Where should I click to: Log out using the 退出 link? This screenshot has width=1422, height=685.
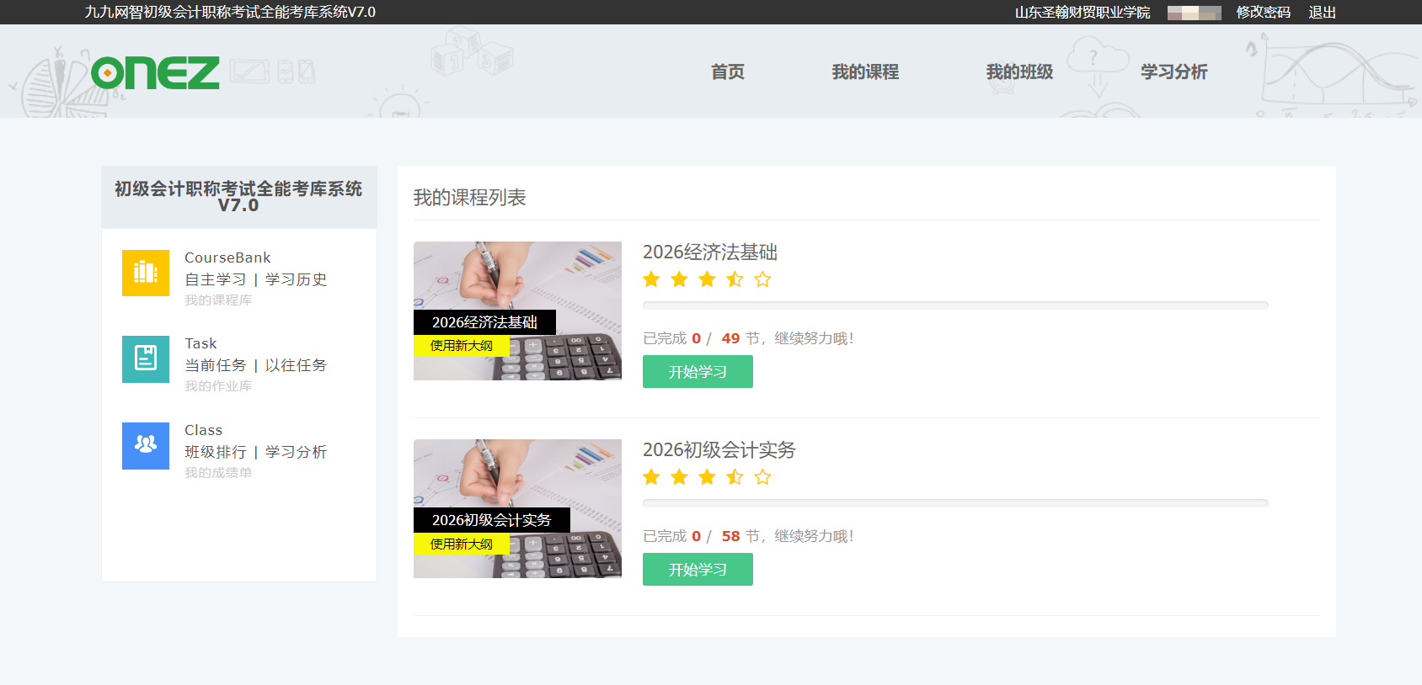click(1322, 13)
